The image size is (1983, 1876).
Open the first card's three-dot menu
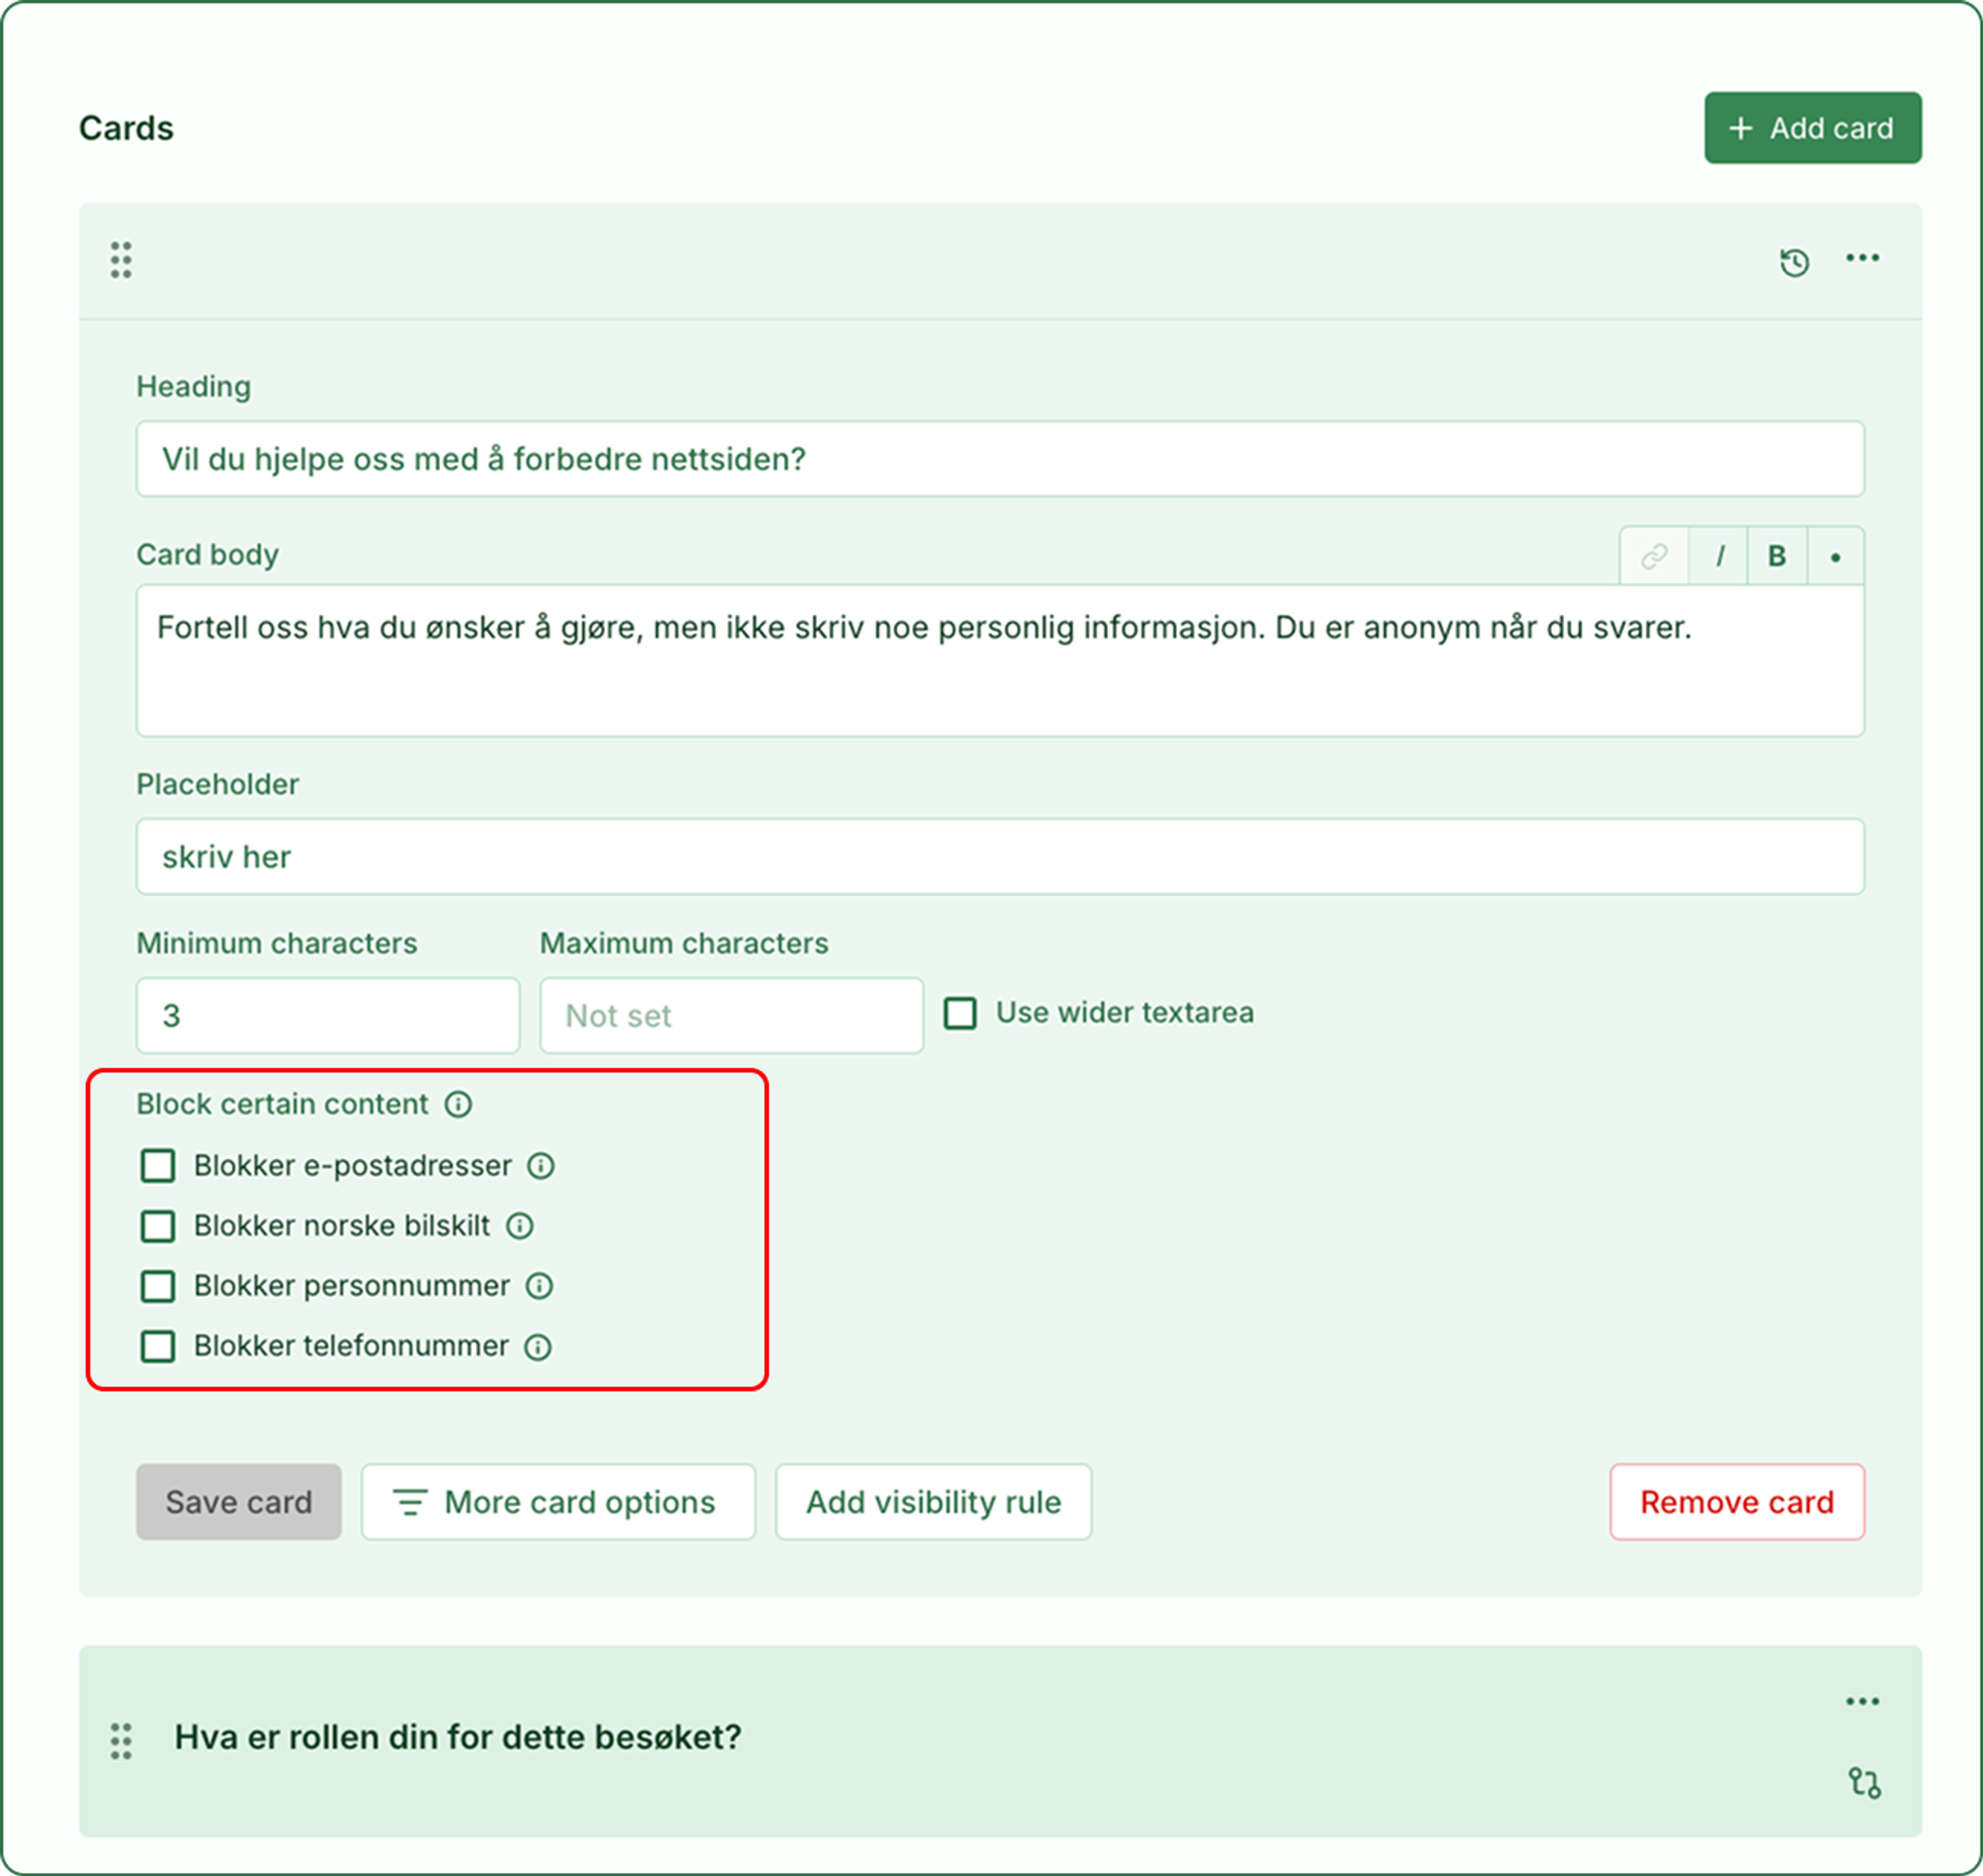click(1862, 258)
